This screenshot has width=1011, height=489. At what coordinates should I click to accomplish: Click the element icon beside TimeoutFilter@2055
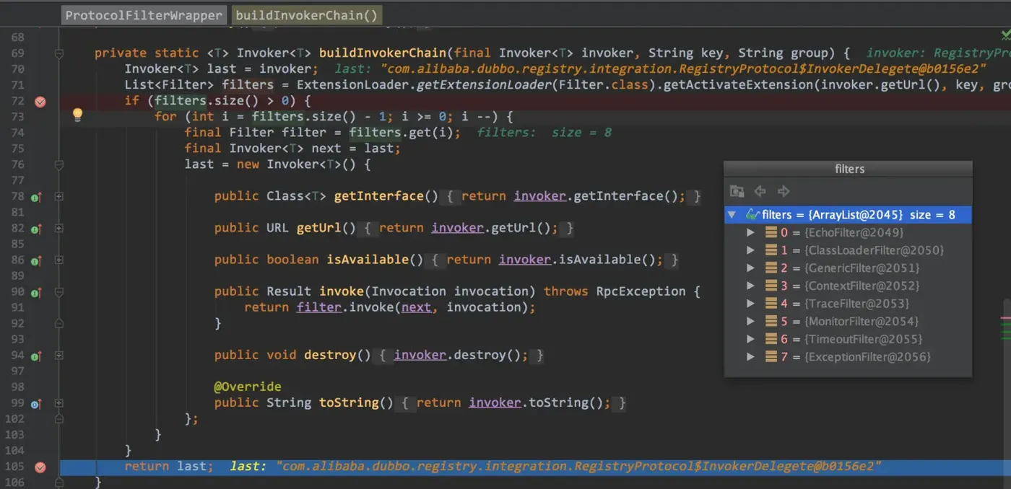[x=771, y=339]
